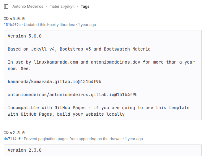Open the Antônio Medeiros breadcrumb
The height and width of the screenshot is (160, 206).
coord(28,7)
